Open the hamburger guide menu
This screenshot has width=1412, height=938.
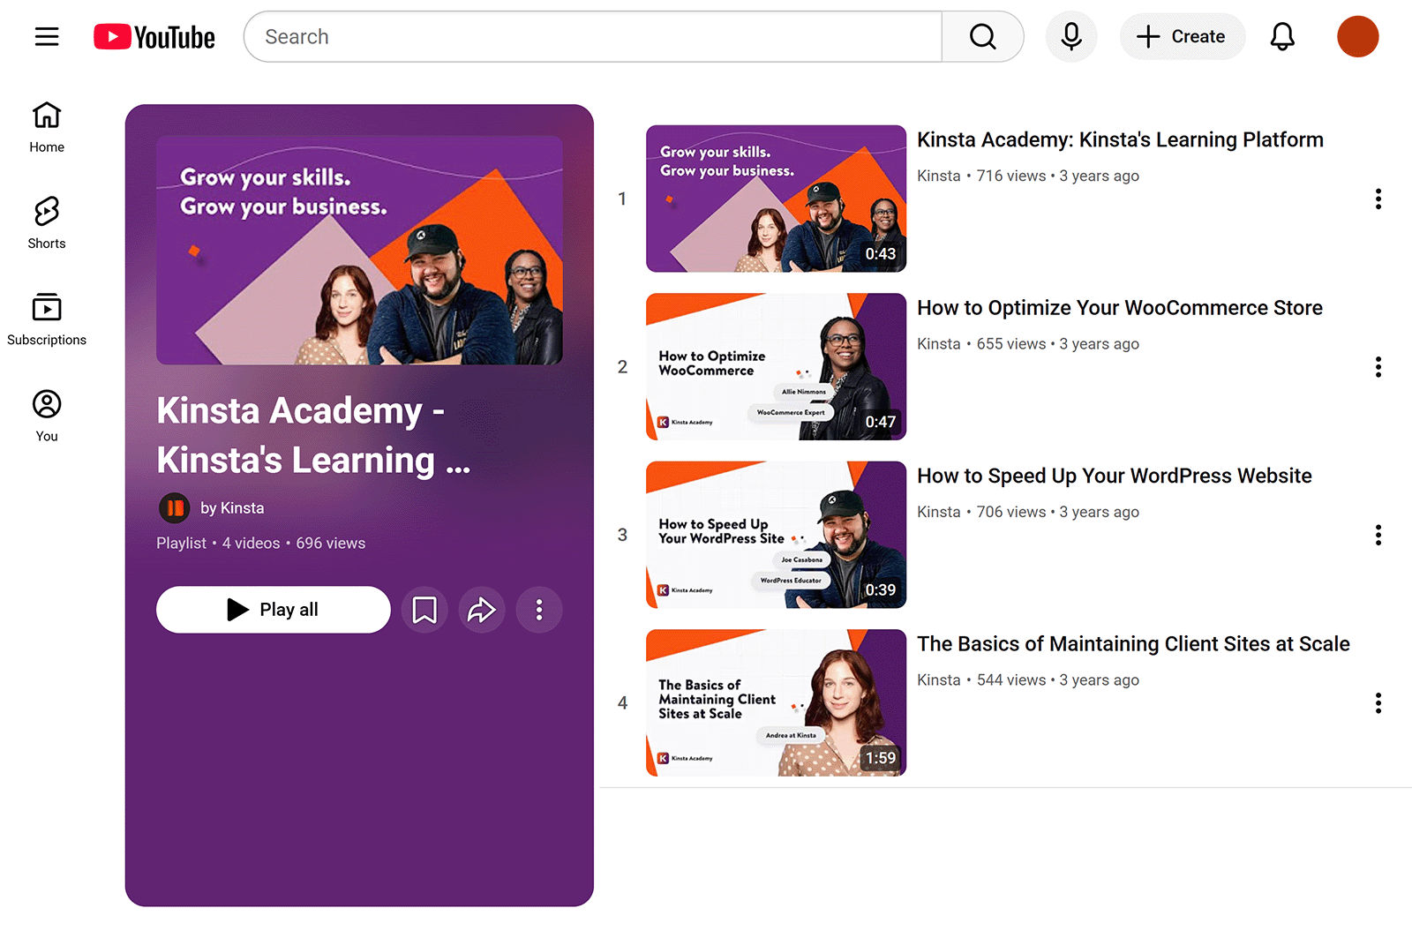[47, 36]
